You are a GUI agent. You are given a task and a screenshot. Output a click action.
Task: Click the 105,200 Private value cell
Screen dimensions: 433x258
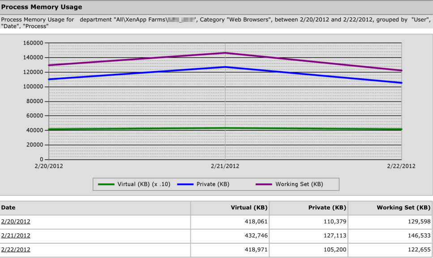pyautogui.click(x=309, y=250)
